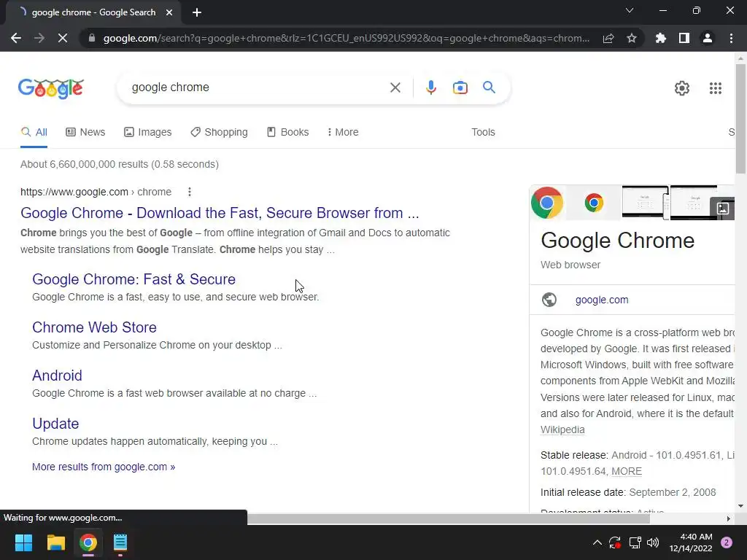This screenshot has width=747, height=560.
Task: Click the lock icon in address bar
Action: (x=92, y=38)
